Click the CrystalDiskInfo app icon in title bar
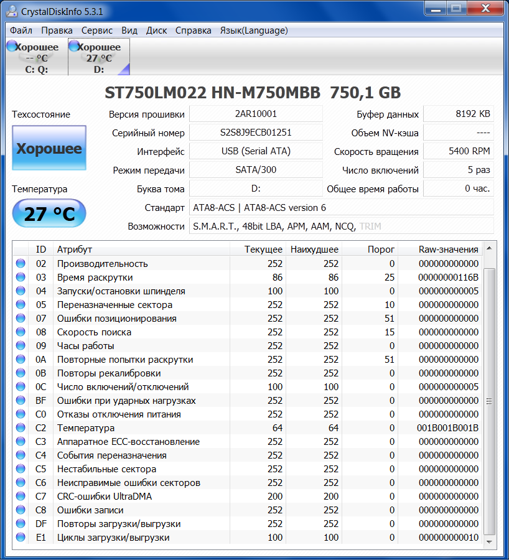Screen dimensions: 509x560 [x=12, y=9]
